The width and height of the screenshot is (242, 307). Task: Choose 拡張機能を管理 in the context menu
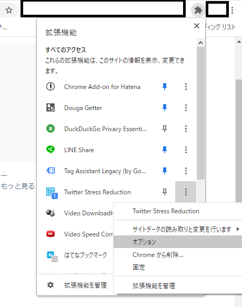[178, 285]
